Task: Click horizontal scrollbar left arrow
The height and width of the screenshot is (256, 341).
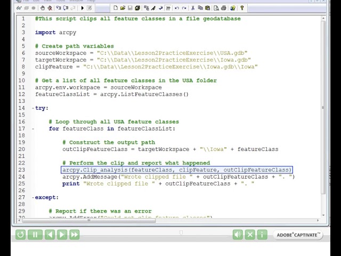Action: [20, 220]
